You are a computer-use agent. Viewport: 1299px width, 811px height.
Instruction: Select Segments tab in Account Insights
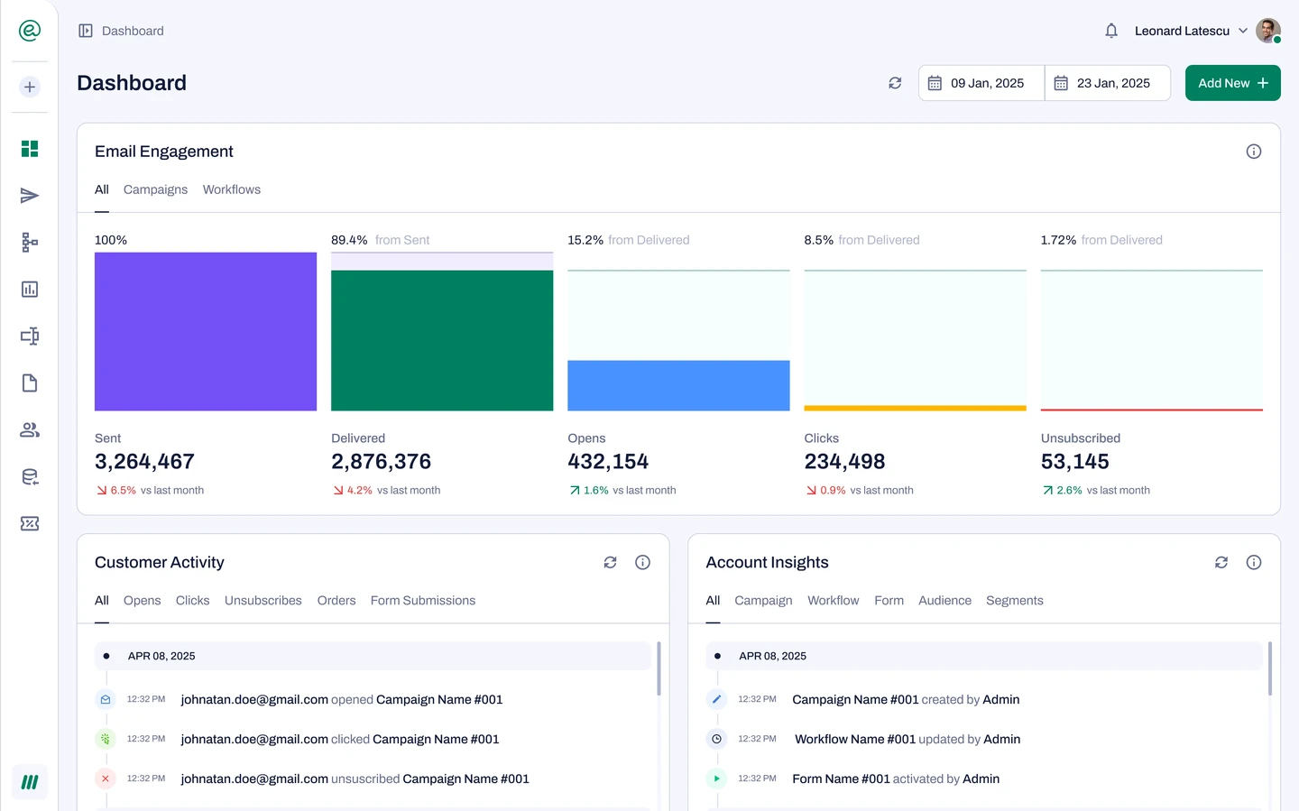pyautogui.click(x=1015, y=601)
